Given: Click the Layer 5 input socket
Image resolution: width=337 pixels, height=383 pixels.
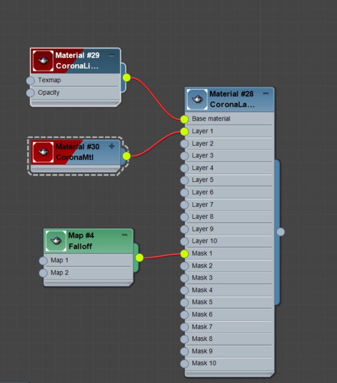Looking at the screenshot, I should pyautogui.click(x=185, y=180).
